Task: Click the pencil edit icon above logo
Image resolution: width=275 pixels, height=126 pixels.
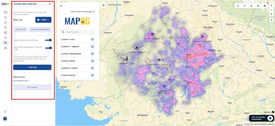Action: point(61,6)
